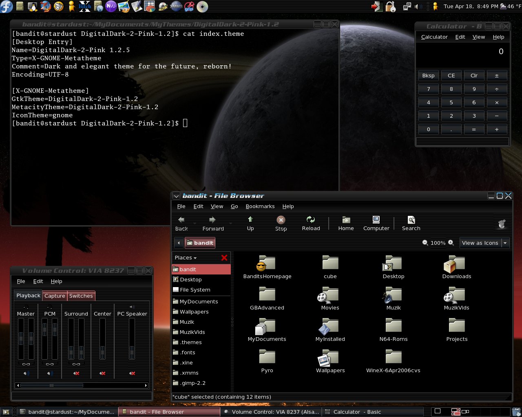Launch the Nvu web editor icon

111,7
